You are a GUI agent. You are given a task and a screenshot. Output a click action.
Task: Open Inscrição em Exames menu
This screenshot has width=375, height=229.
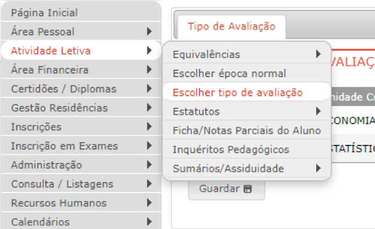pos(81,146)
